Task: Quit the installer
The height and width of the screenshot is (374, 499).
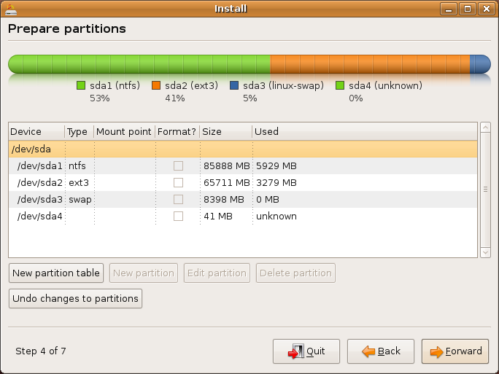Action: tap(306, 351)
